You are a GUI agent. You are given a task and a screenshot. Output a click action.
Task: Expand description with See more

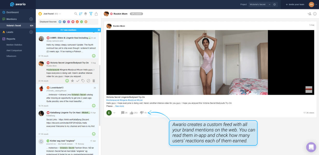click(120, 106)
